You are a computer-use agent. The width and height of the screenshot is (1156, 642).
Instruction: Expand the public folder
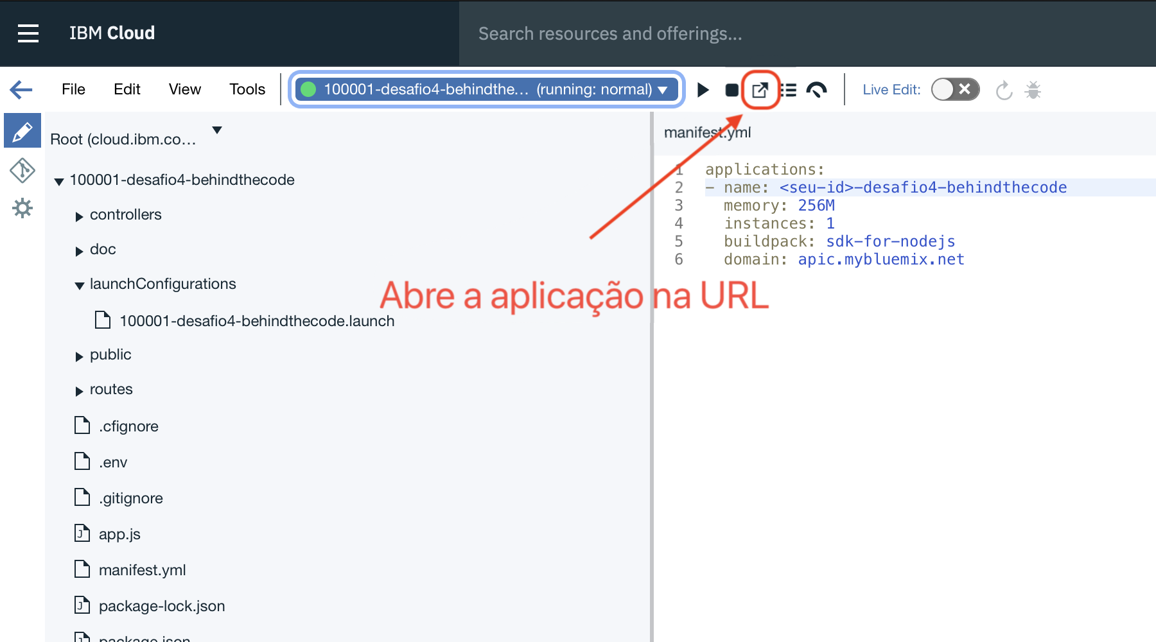[79, 357]
